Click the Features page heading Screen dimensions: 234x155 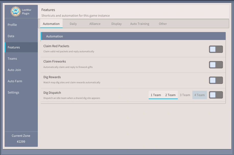click(x=48, y=10)
